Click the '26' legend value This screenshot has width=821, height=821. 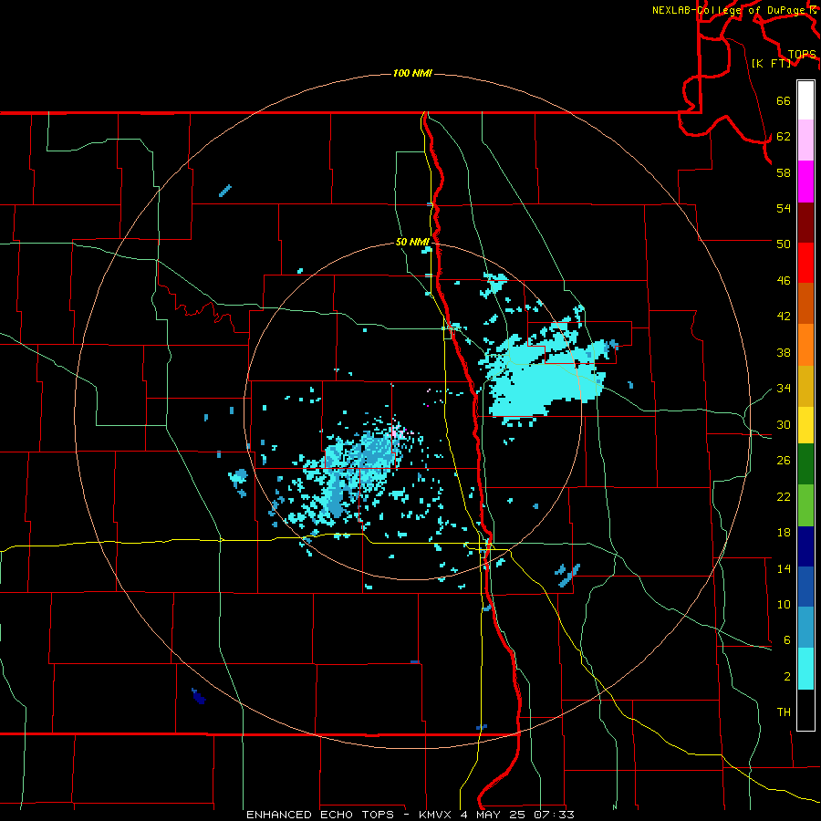(784, 461)
